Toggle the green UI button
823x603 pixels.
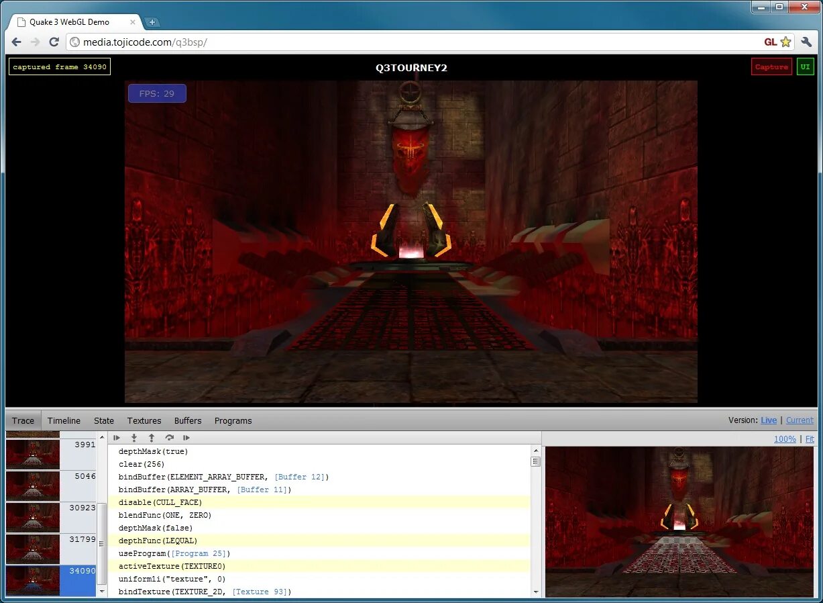[805, 66]
